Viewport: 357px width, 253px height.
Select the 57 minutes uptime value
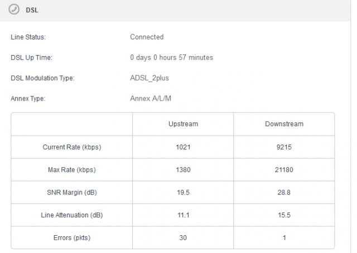tap(171, 58)
